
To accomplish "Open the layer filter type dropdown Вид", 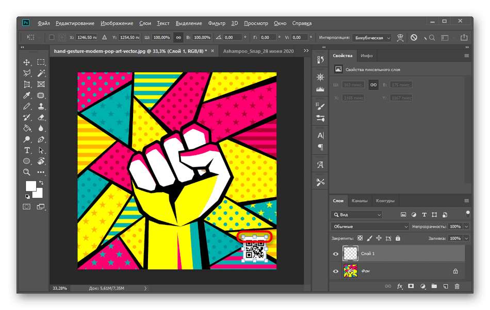I will click(x=356, y=215).
